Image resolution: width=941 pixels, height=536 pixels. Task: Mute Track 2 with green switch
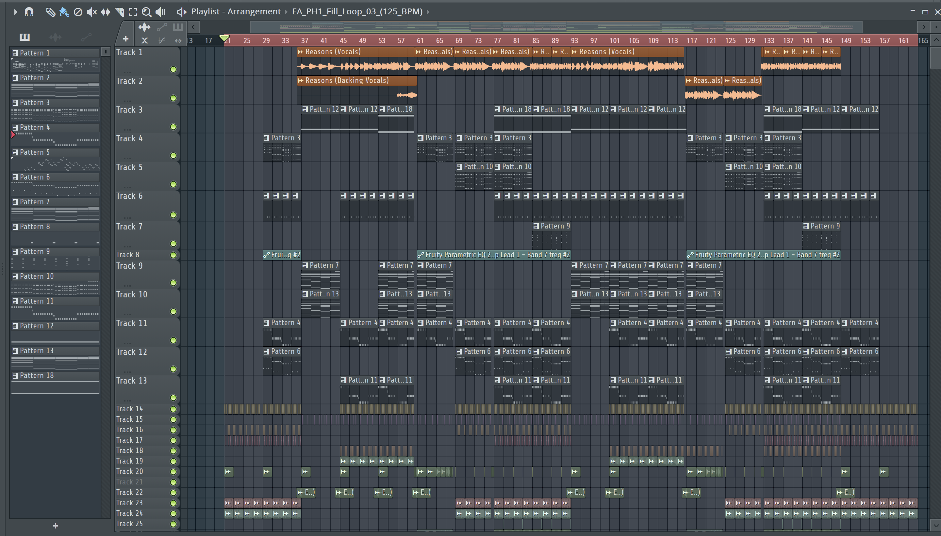pos(173,98)
